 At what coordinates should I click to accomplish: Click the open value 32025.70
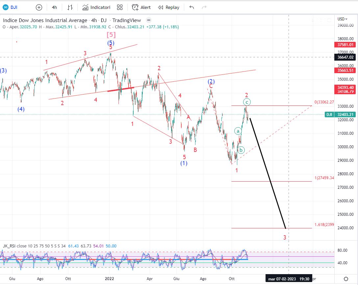(28, 27)
